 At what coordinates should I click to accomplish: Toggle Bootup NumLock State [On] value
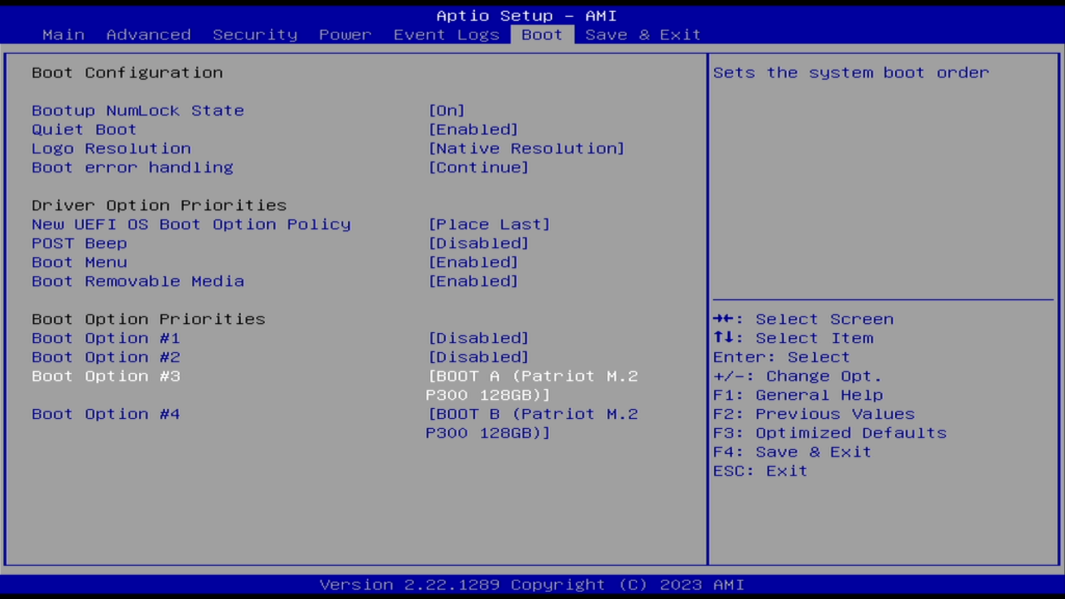point(447,110)
